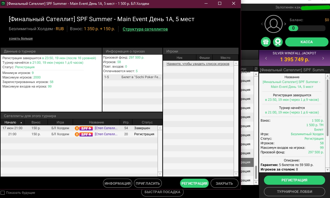Screen dimensions: 330x198
Task: Click Максимум входов на игрока: 99 line in Данные о турнире
Action: tap(27, 87)
